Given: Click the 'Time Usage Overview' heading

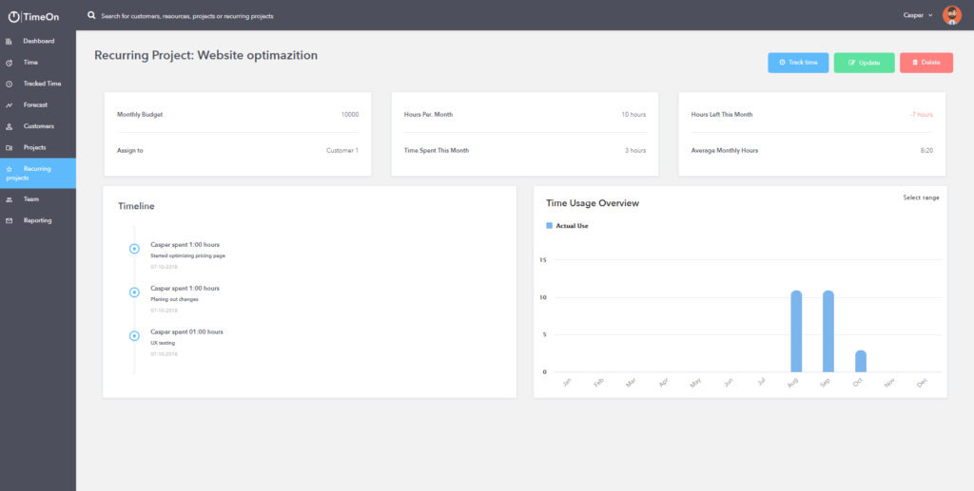Looking at the screenshot, I should coord(593,202).
